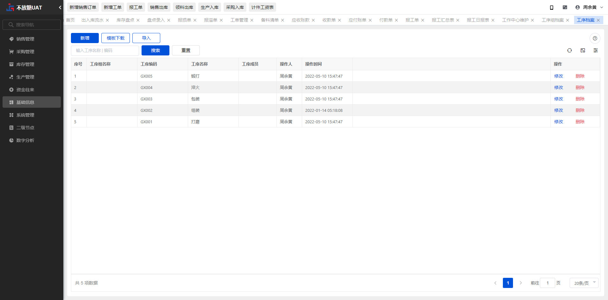Refresh the table with the reload icon
608x300 pixels.
point(569,50)
